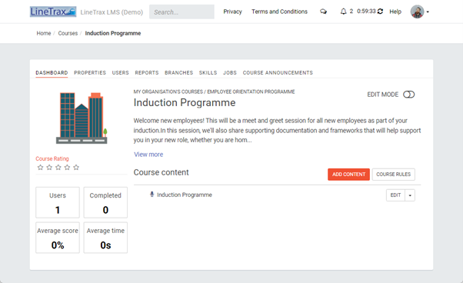Click the LineTrax logo
Image resolution: width=463 pixels, height=283 pixels.
pyautogui.click(x=53, y=12)
